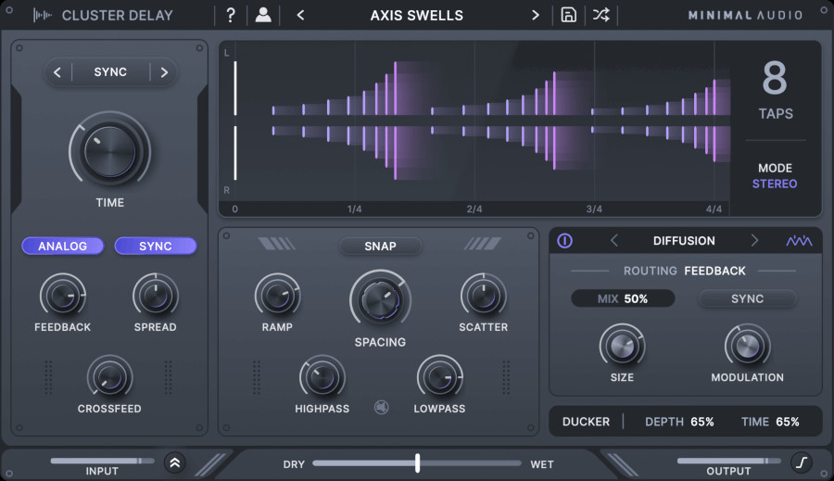
Task: Toggle the ANALOG mode button
Action: 62,246
